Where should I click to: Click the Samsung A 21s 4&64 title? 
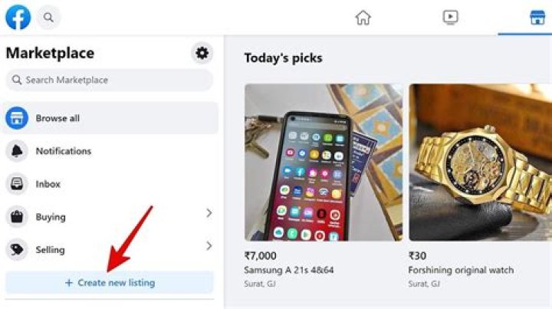[x=289, y=270]
